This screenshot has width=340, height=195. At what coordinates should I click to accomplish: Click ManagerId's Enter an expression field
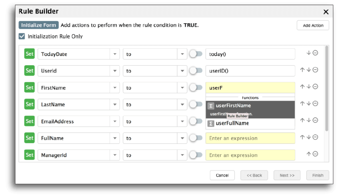coord(250,155)
